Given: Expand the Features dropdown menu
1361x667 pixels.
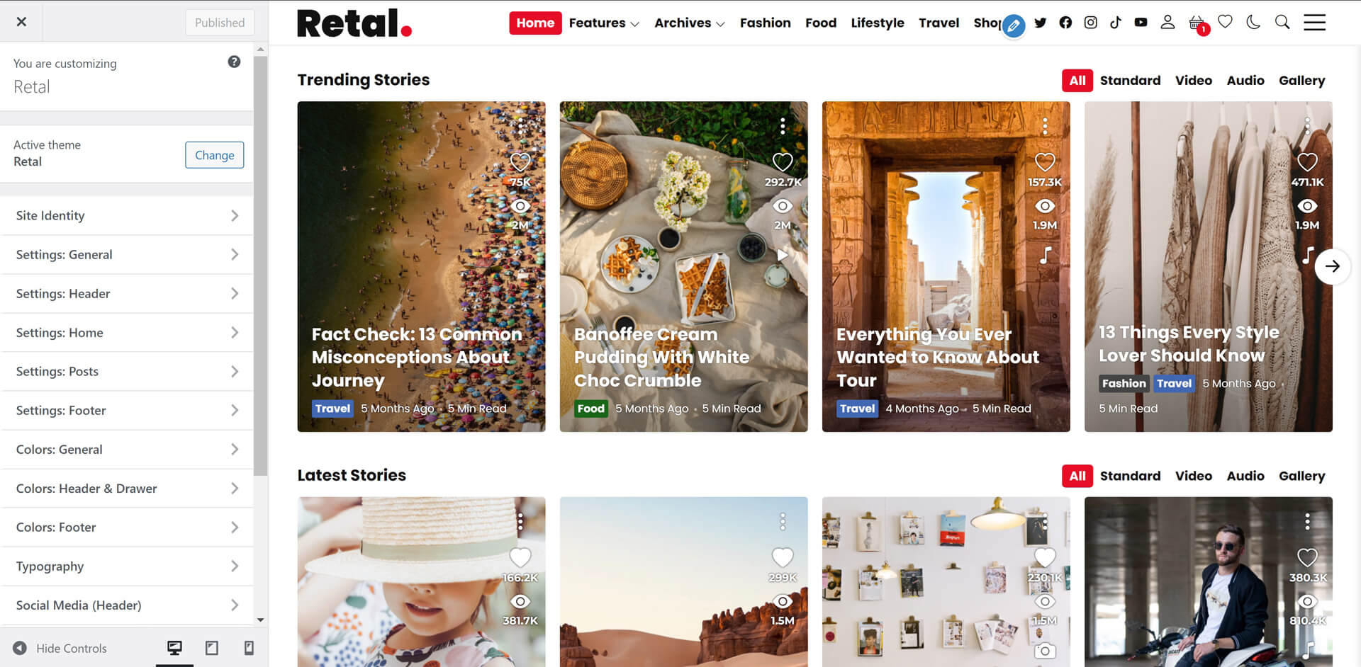Looking at the screenshot, I should (604, 23).
